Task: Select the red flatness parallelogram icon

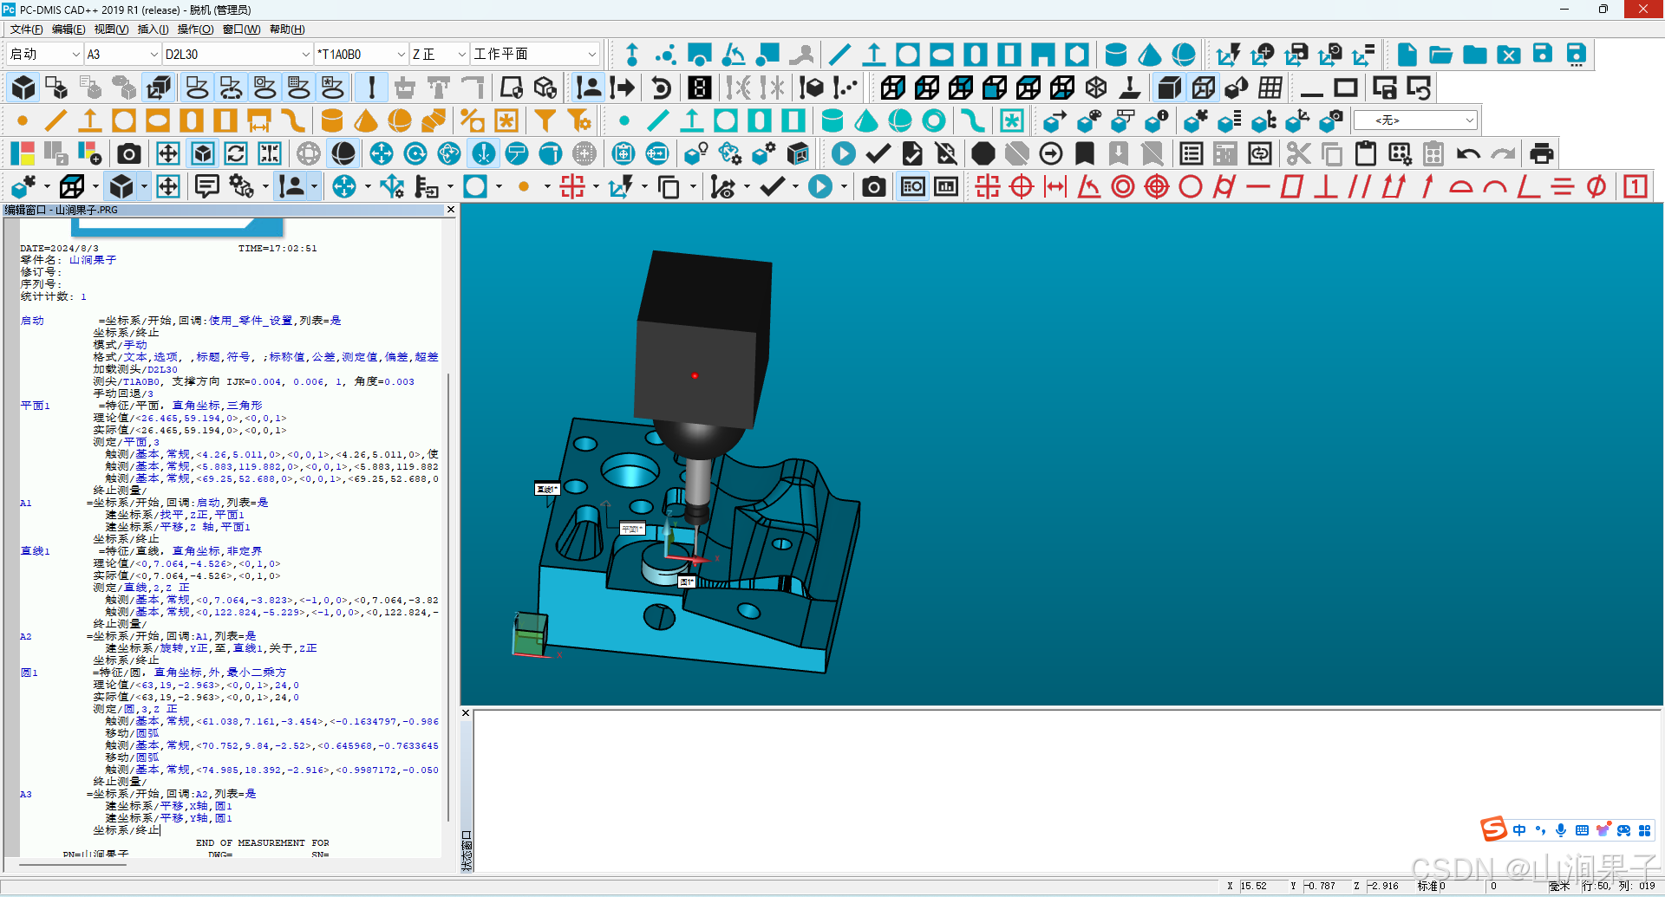Action: click(1292, 186)
